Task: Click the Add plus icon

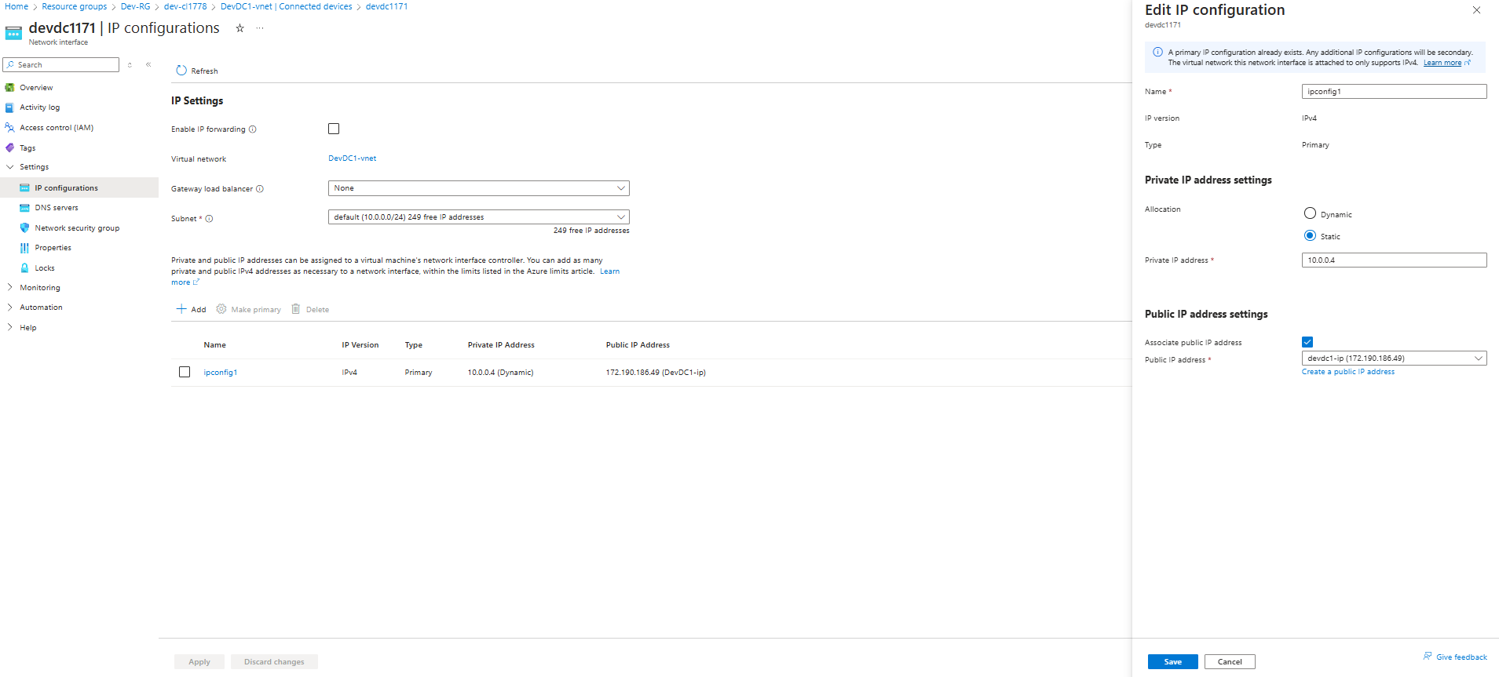Action: 181,309
